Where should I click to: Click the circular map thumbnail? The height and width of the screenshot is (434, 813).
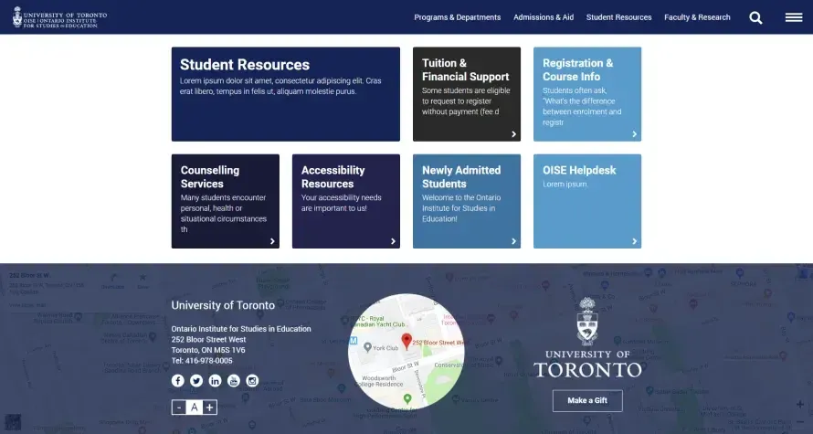click(x=406, y=352)
